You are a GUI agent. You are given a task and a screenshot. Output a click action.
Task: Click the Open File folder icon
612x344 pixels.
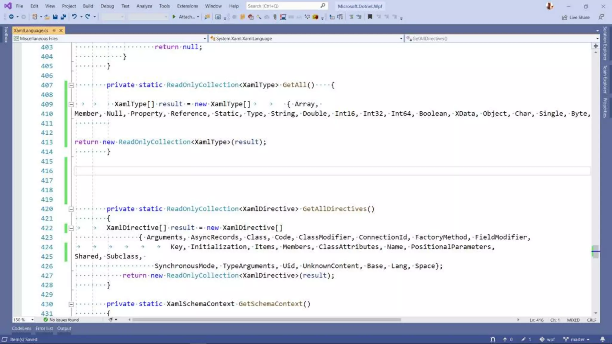(x=47, y=17)
